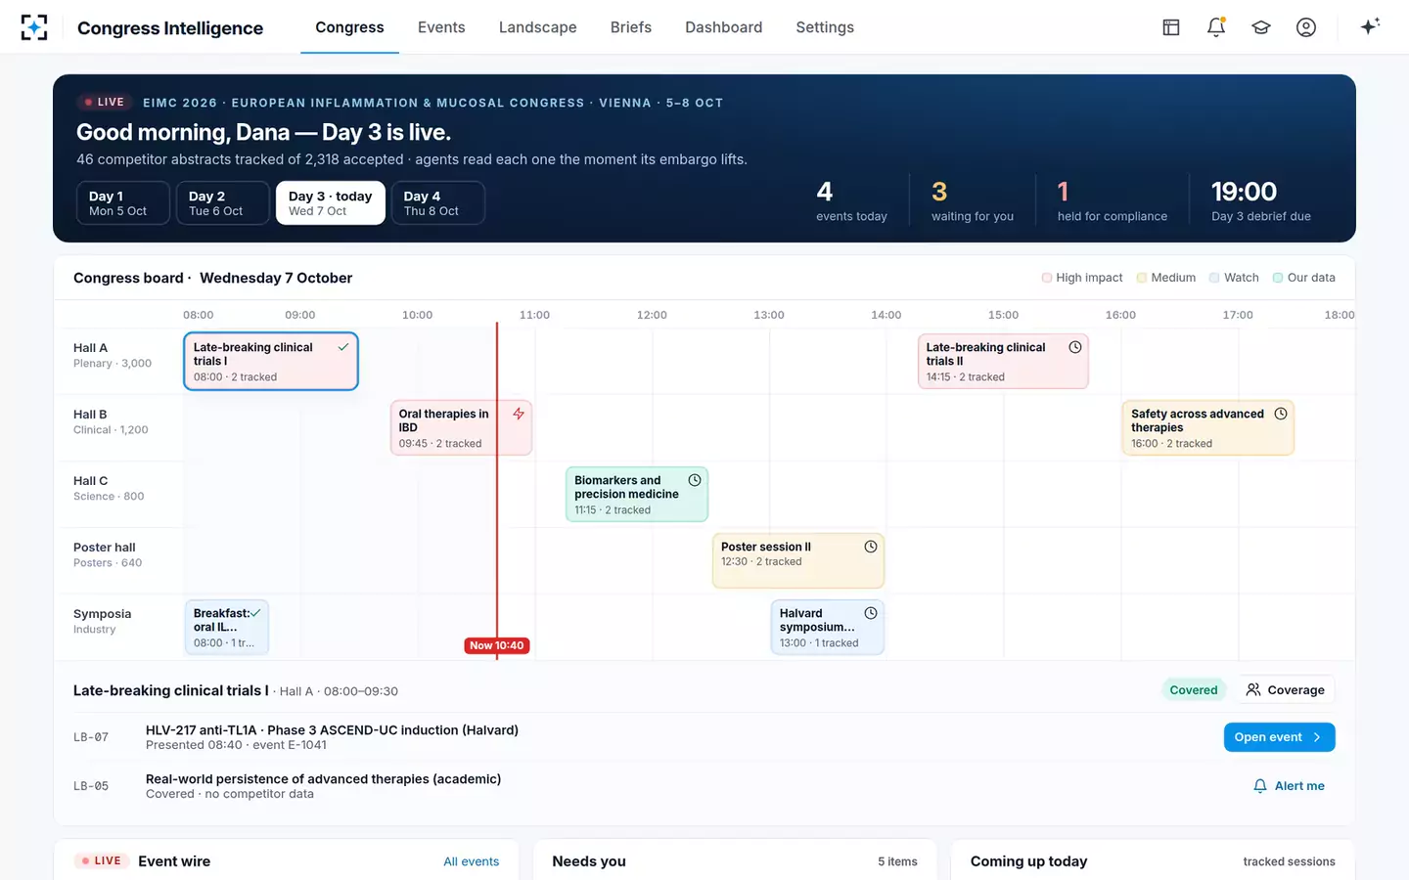Click the Open event button

pyautogui.click(x=1279, y=737)
